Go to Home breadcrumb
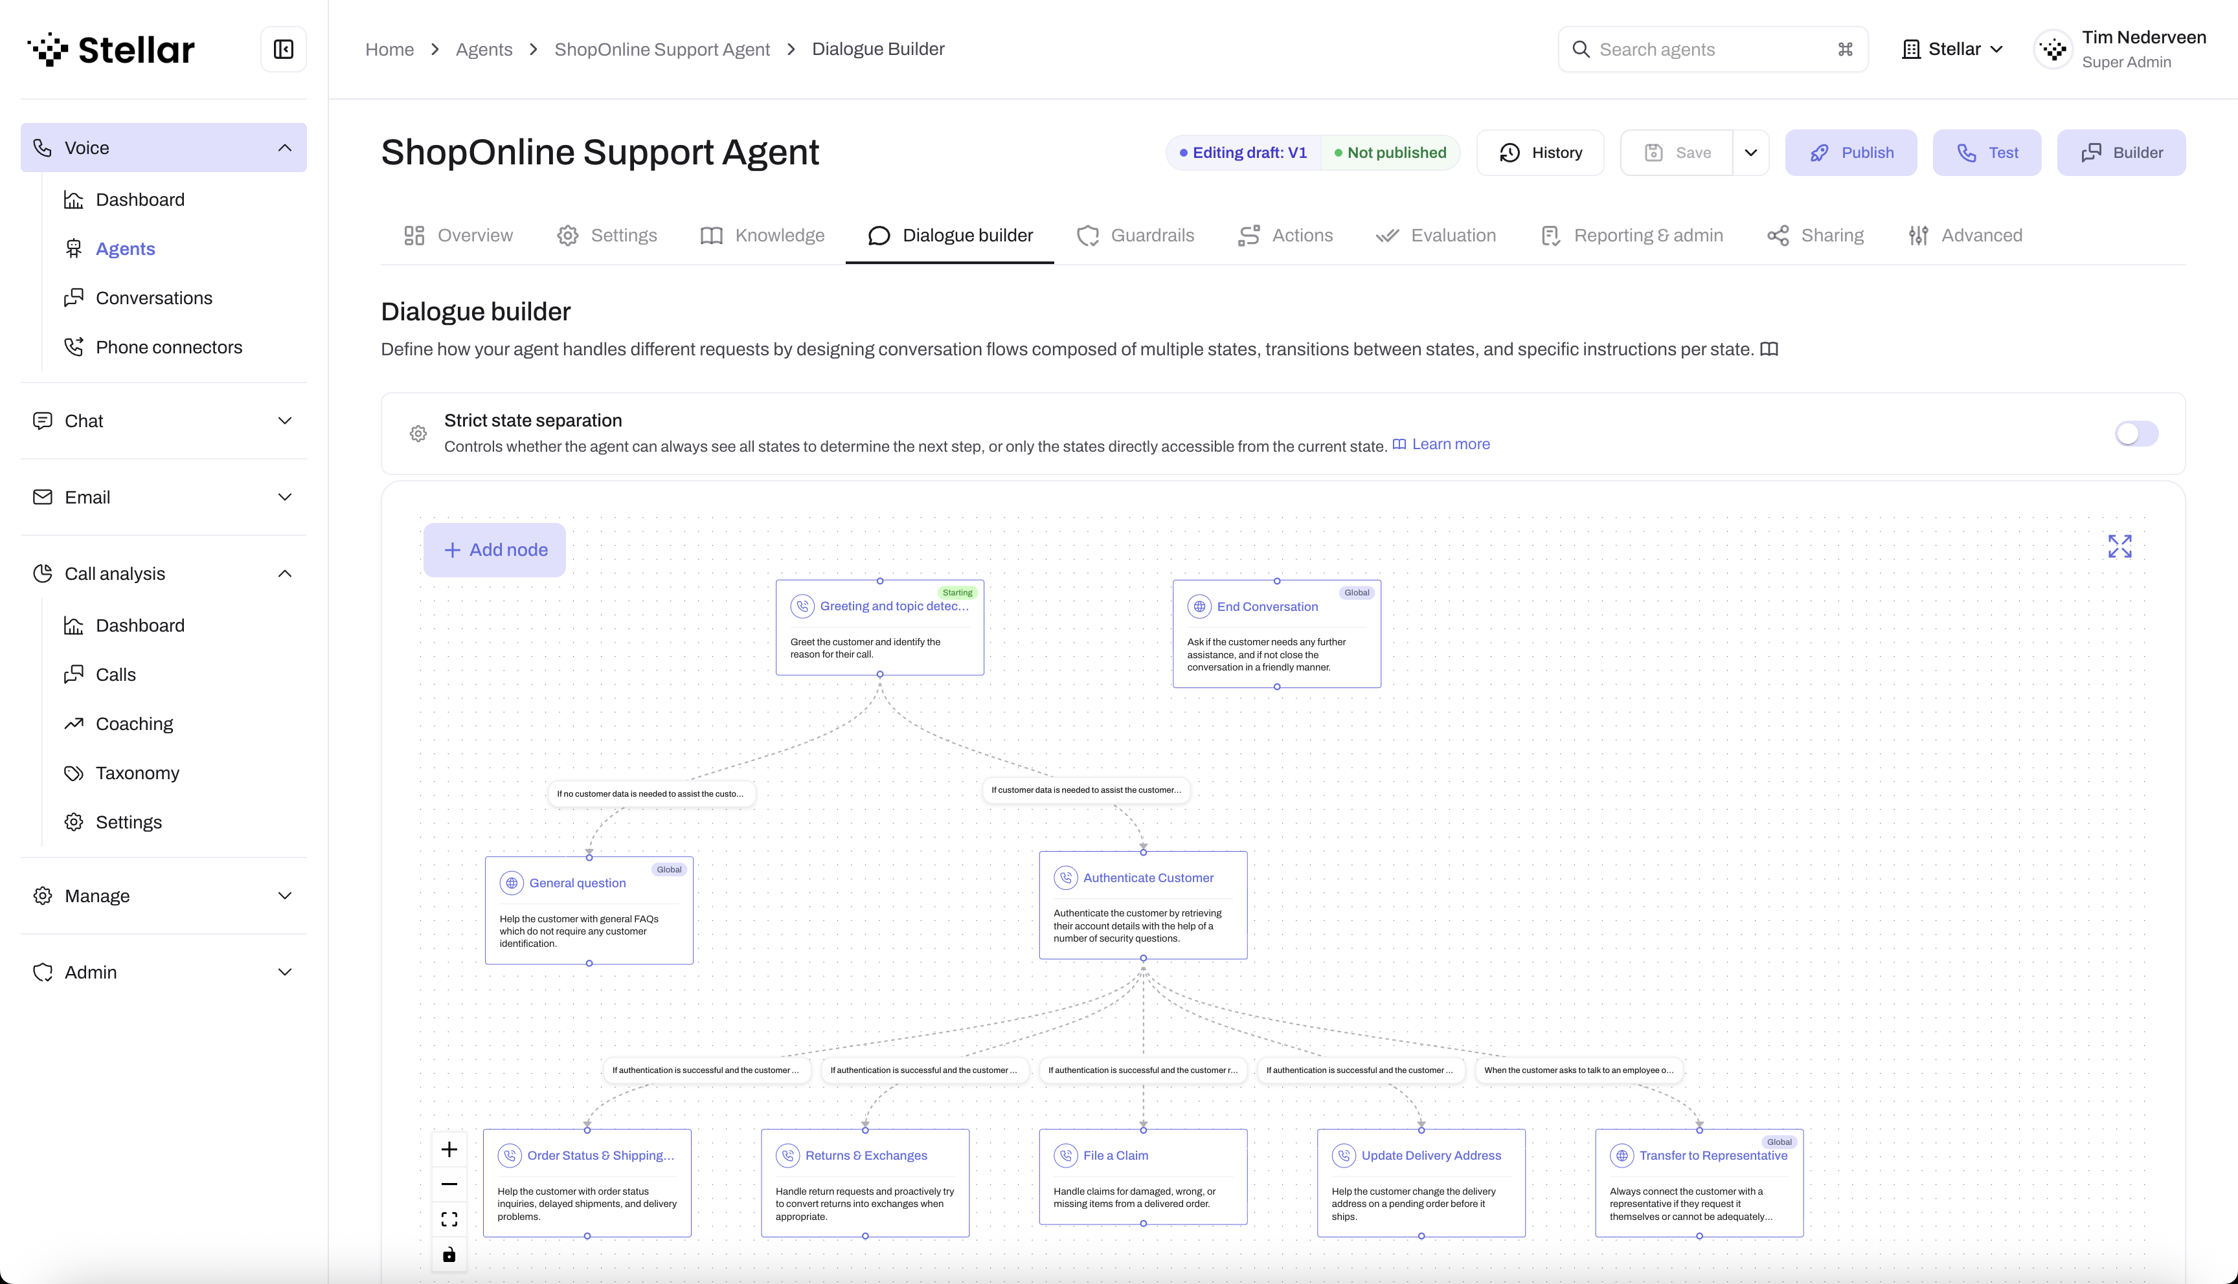 click(x=390, y=49)
